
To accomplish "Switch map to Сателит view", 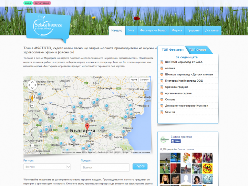I will click(x=144, y=80).
